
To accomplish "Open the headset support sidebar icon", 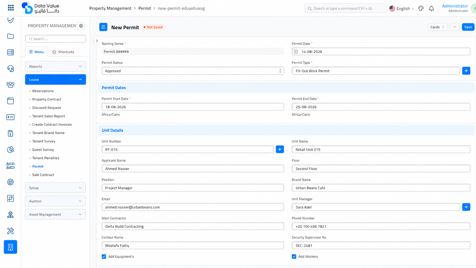I will 11,69.
